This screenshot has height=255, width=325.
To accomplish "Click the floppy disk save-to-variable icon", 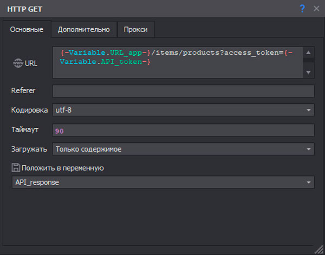I will pyautogui.click(x=16, y=168).
